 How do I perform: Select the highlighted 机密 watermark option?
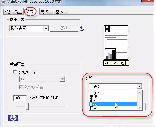pyautogui.click(x=113, y=104)
